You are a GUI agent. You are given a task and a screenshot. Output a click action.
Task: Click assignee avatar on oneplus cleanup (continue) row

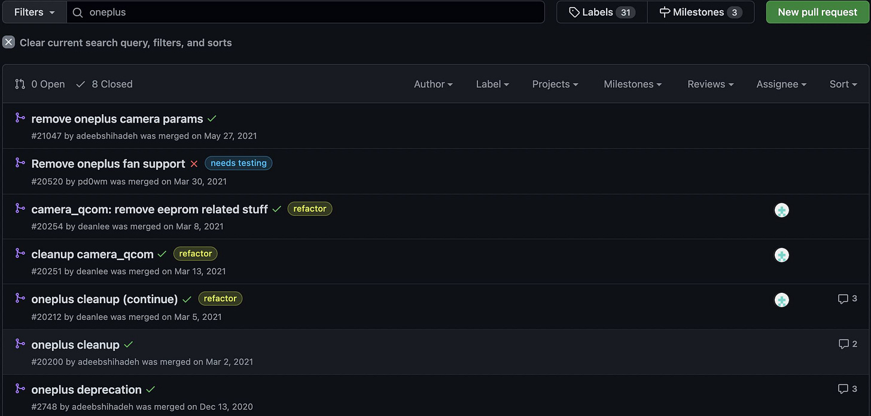(x=781, y=300)
